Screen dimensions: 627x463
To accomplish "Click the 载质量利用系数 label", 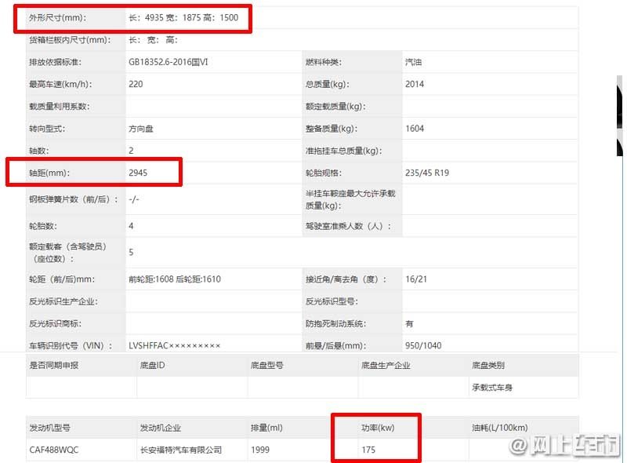I will point(60,107).
